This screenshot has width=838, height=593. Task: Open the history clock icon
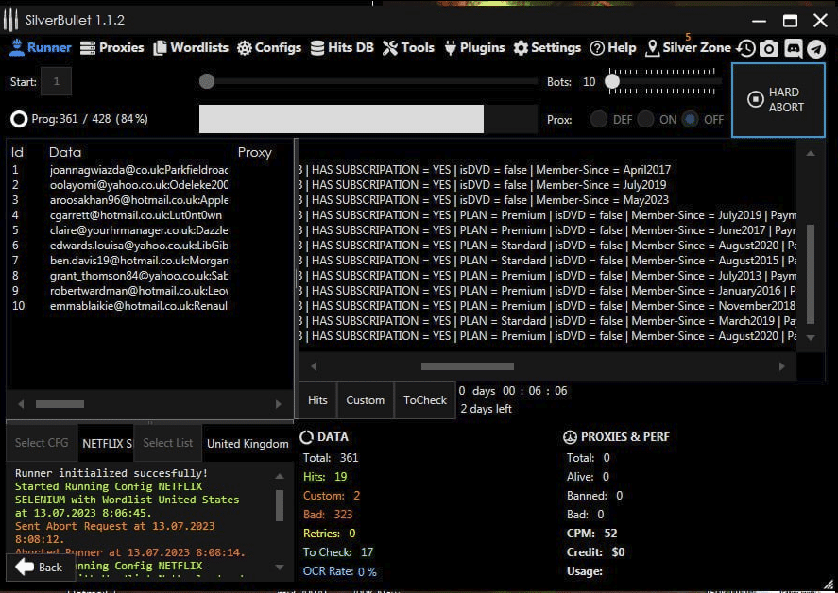[x=746, y=49]
